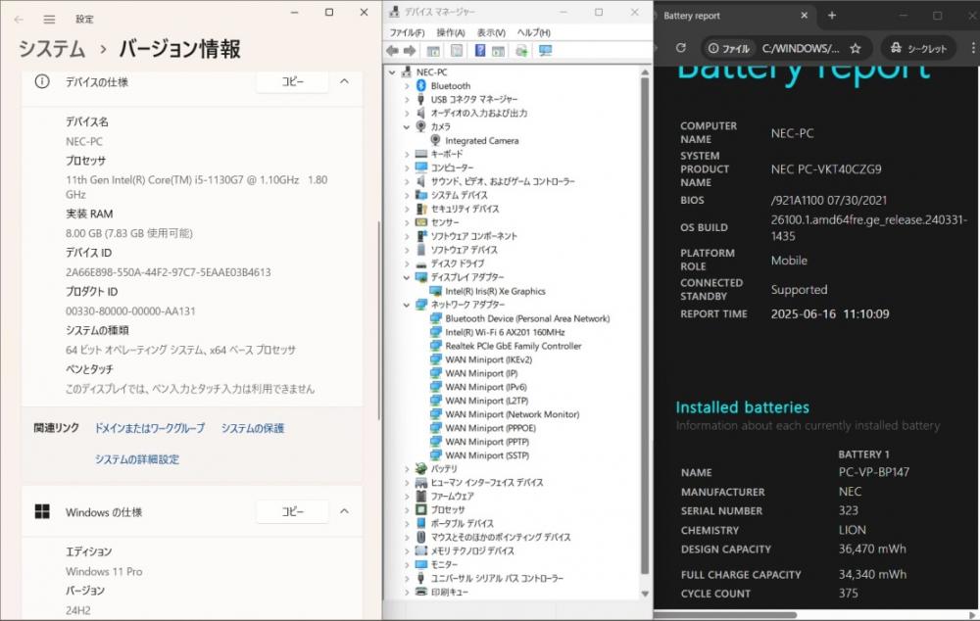Click the Device Manager scrollbar down arrow
Viewport: 980px width, 621px height.
click(x=645, y=595)
